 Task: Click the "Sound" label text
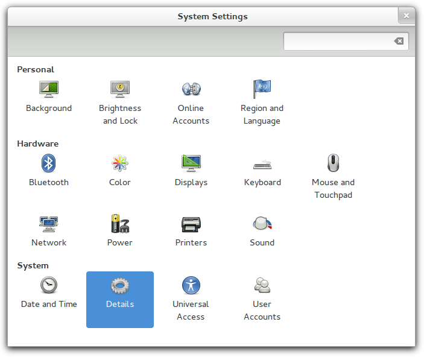coord(262,242)
